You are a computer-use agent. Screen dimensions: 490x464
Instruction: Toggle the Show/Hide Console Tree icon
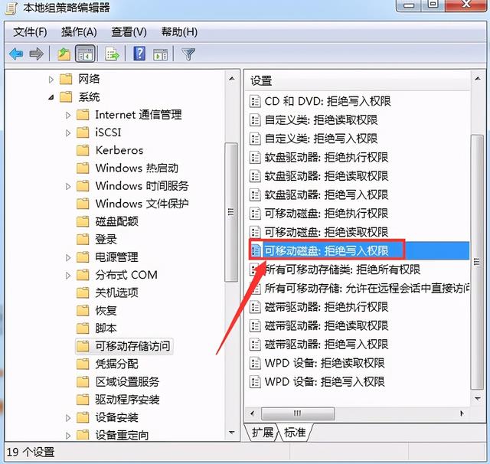[85, 54]
